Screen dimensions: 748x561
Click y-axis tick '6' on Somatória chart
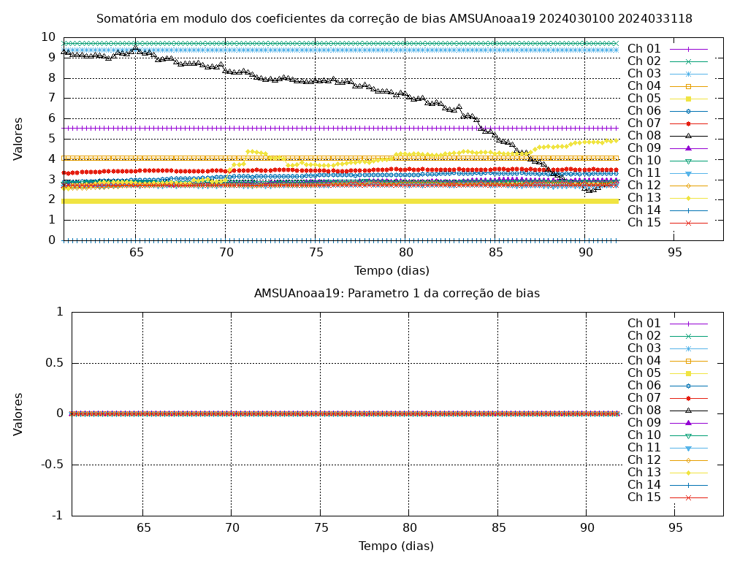click(x=52, y=118)
